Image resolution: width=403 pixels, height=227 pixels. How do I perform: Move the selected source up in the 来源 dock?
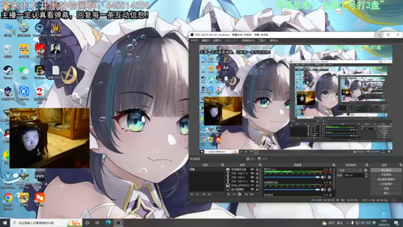tap(246, 194)
